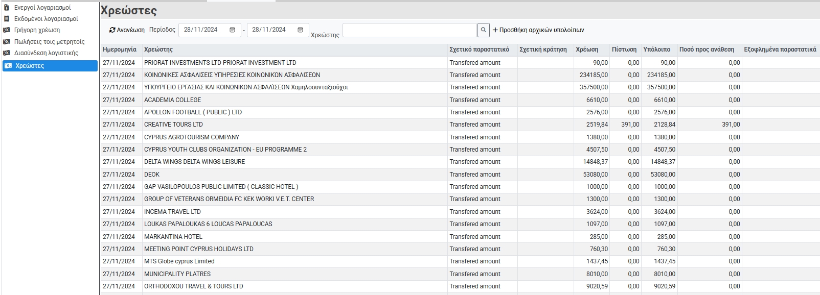Click the Χρεώστες sidebar money icon
The height and width of the screenshot is (295, 820).
8,66
